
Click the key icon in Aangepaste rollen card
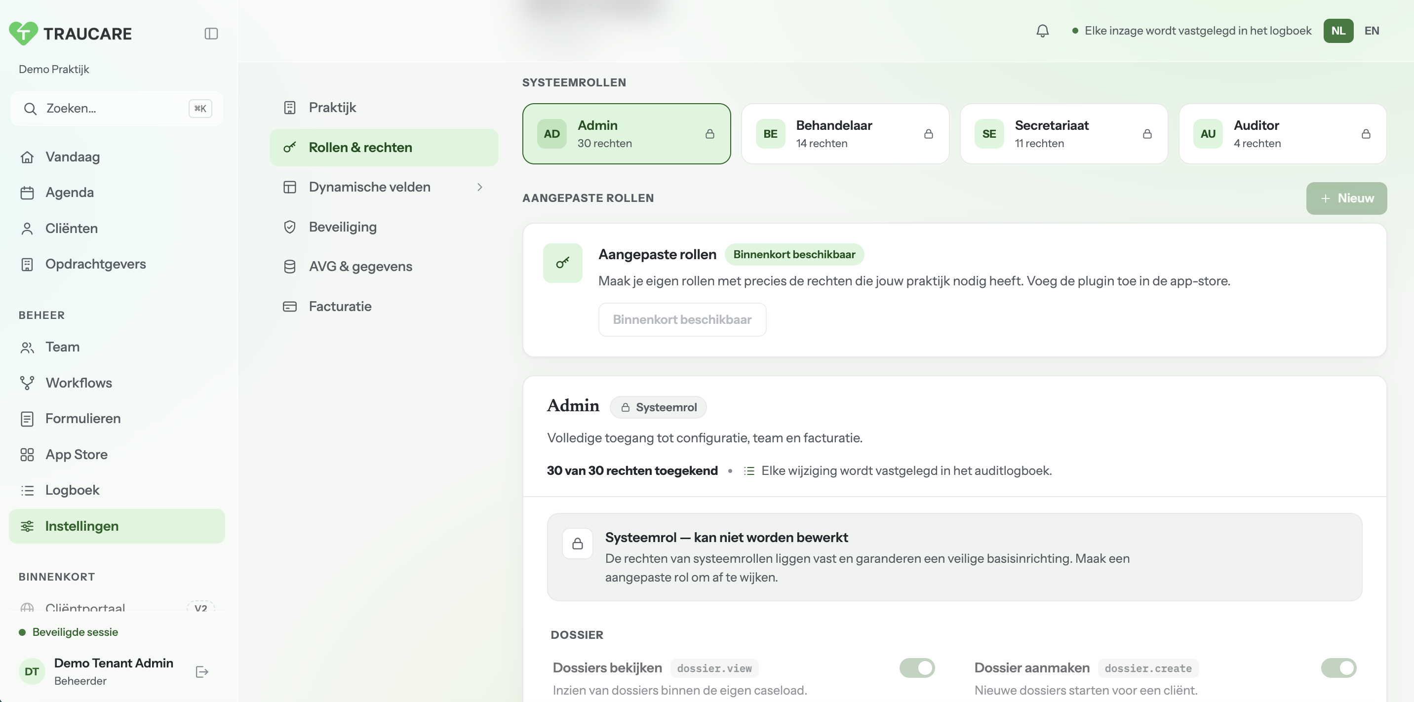pos(563,263)
